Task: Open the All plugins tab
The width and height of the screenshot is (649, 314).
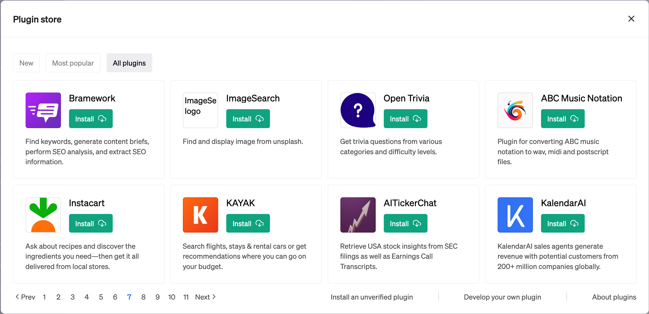Action: 129,63
